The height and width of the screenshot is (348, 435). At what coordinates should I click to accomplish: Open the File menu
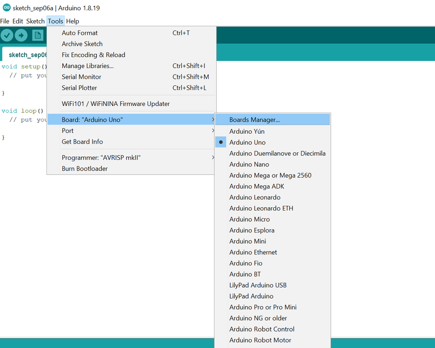(x=5, y=21)
